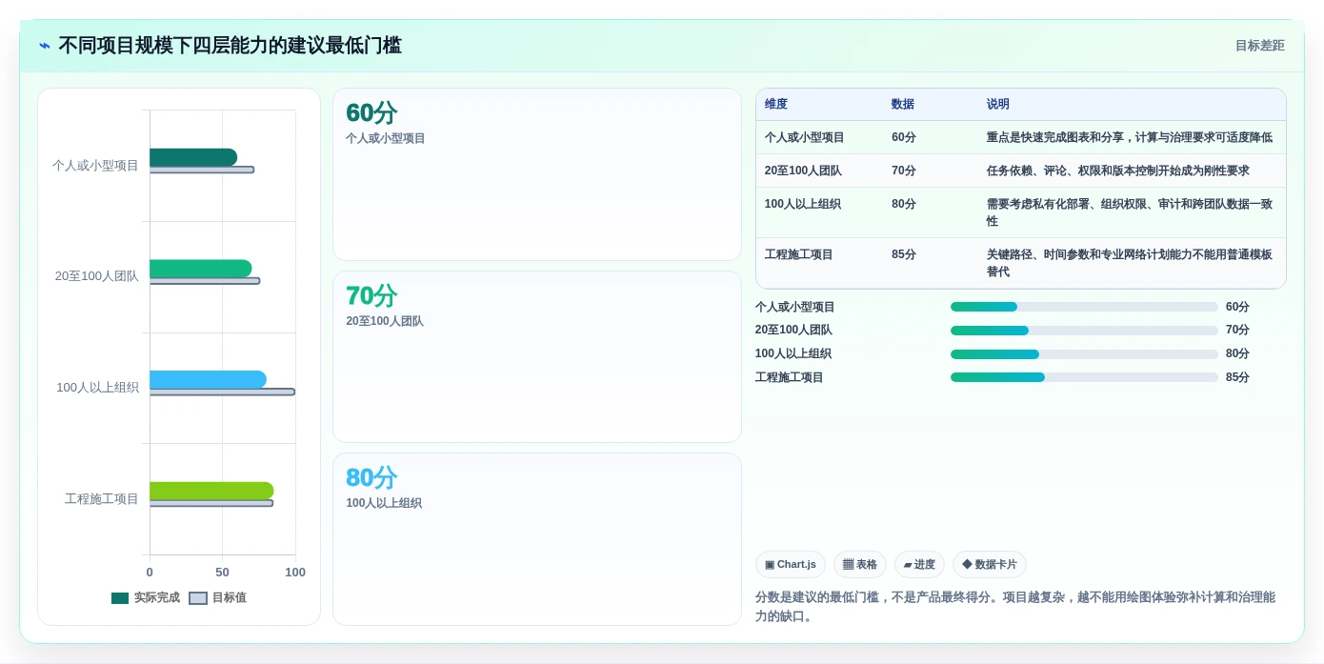Click the green 20至100人团队 chart bar

(200, 269)
